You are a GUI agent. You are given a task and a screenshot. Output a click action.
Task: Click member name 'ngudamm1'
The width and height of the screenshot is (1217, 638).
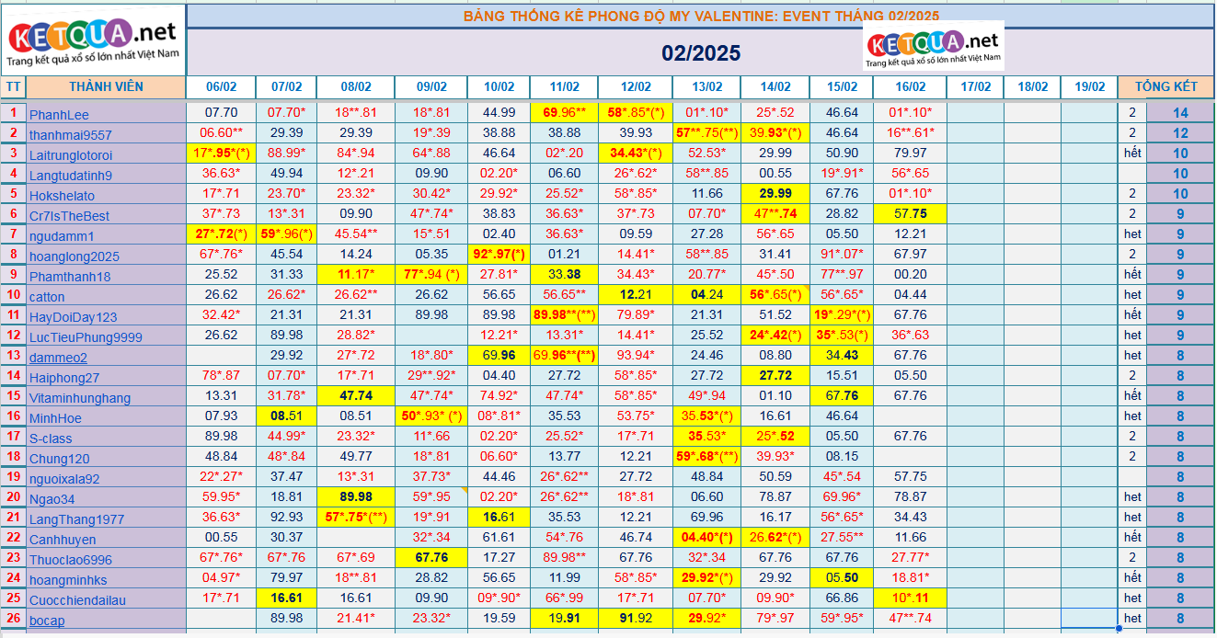click(x=62, y=236)
